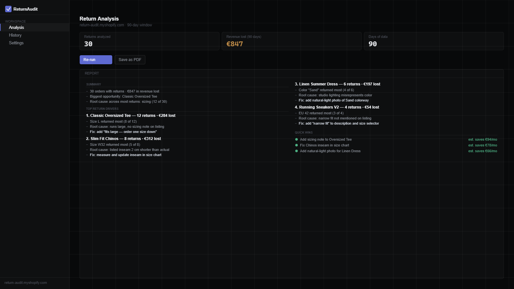Screen dimensions: 514x289
Task: Click the SUMMARY section label
Action: [93, 84]
